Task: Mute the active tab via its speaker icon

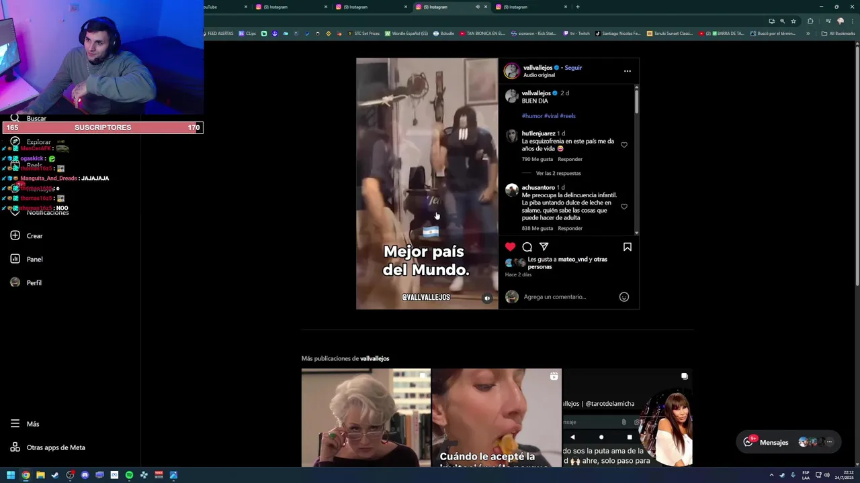Action: (478, 7)
